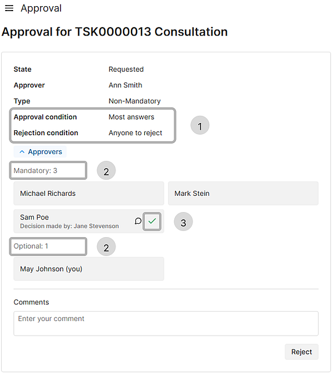The width and height of the screenshot is (333, 374).
Task: Collapse the Approvers chevron arrow
Action: (22, 152)
